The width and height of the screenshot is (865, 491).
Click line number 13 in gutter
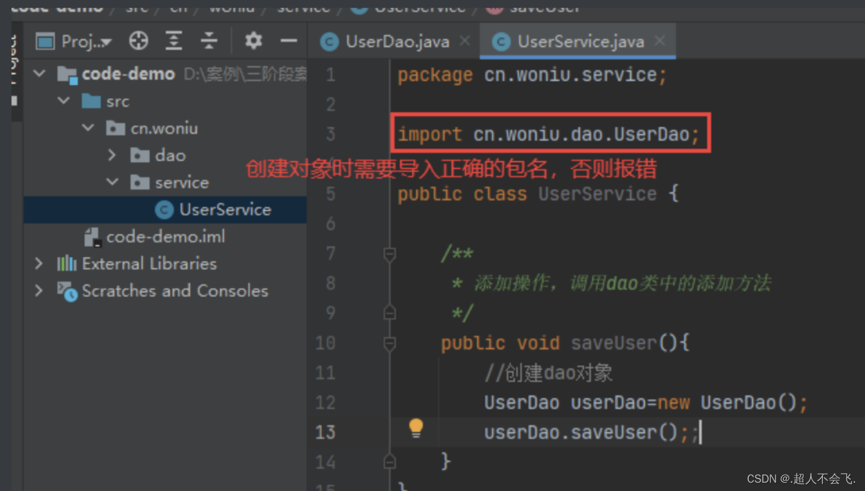pyautogui.click(x=325, y=432)
